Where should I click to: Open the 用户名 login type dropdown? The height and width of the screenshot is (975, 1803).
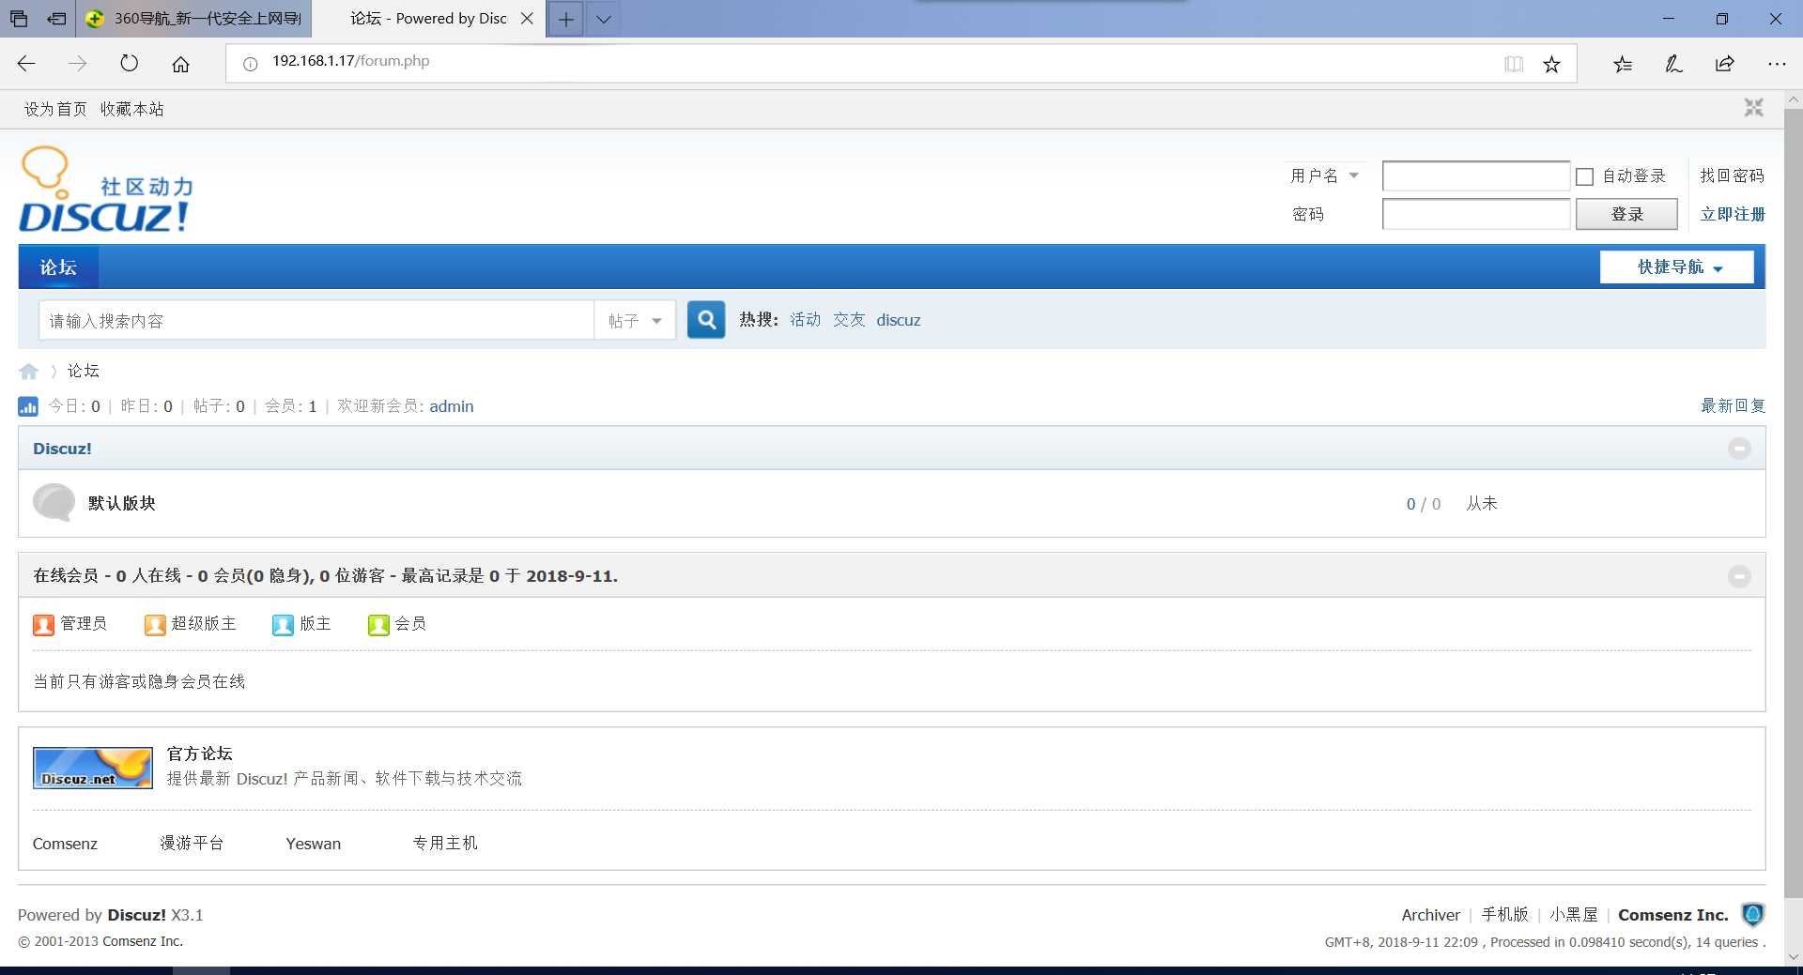[1325, 175]
